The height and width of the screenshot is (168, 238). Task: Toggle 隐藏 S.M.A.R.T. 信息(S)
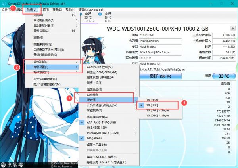[x=109, y=157]
